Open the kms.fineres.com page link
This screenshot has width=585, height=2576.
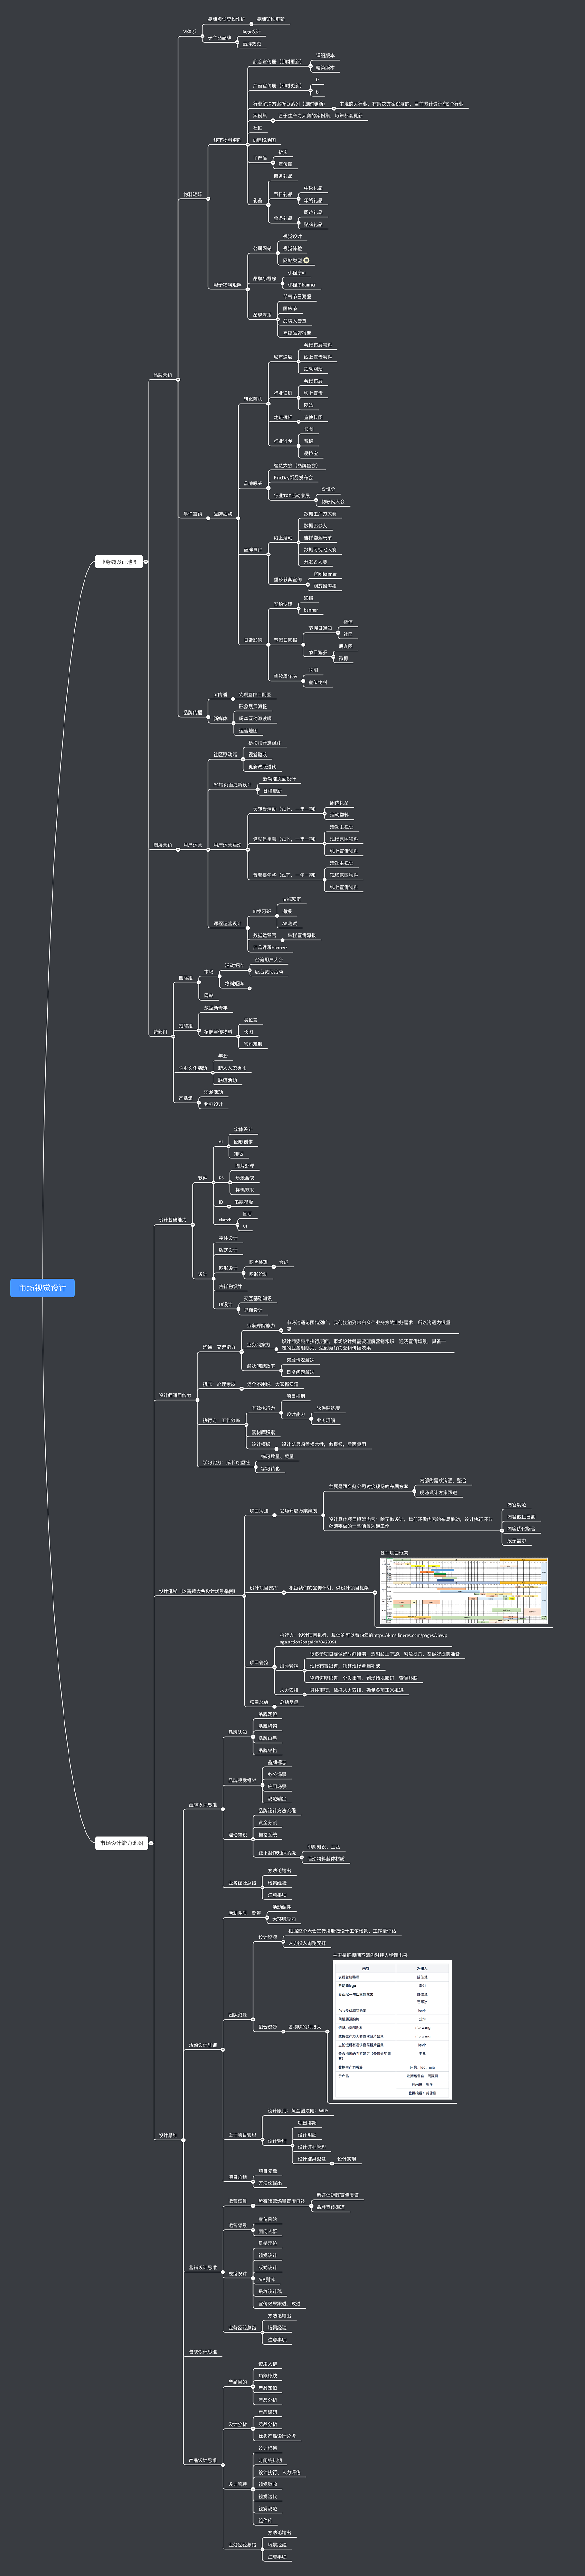(363, 1639)
